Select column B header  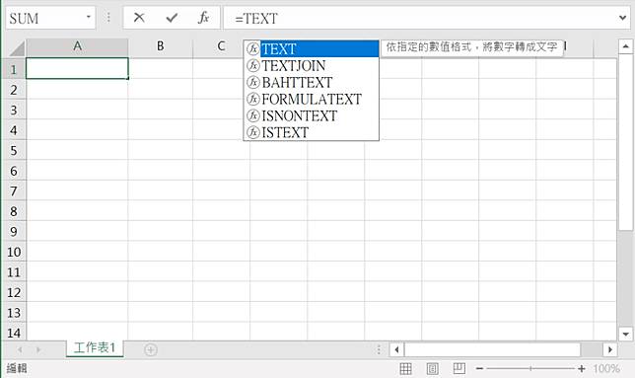point(161,46)
